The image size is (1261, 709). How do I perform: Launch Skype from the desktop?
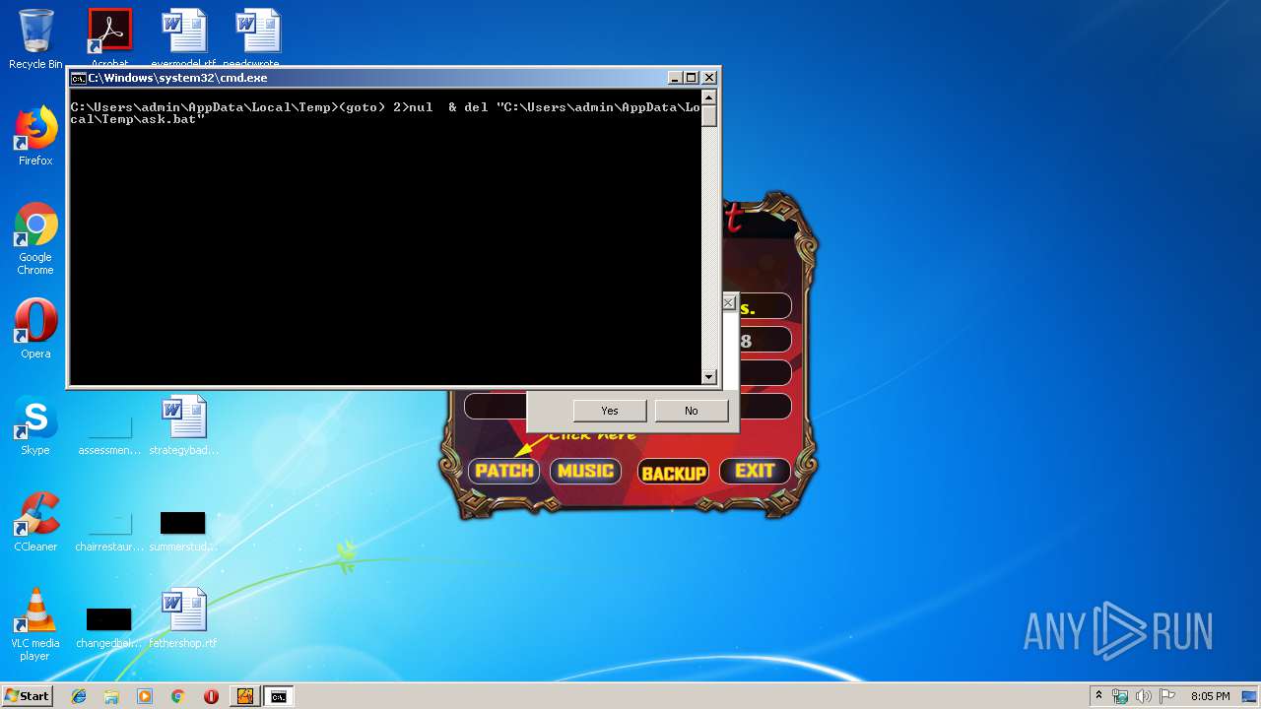35,425
